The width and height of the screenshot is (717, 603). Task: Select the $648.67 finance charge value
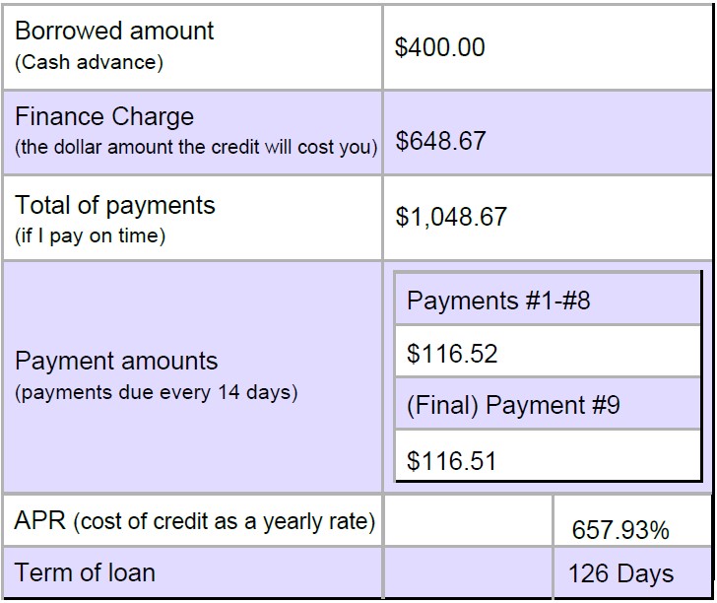pos(440,141)
